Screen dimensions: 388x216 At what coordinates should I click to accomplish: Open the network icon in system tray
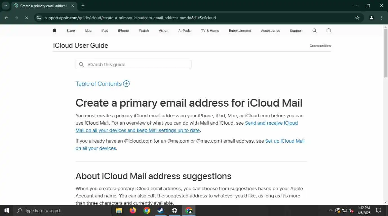[x=345, y=210]
